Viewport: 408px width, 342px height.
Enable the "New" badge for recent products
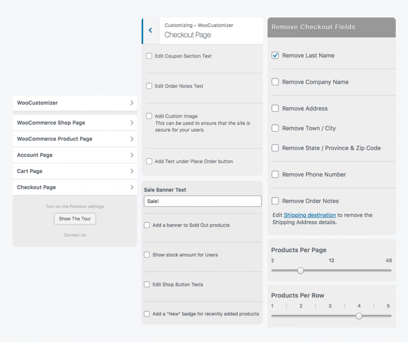click(x=147, y=314)
